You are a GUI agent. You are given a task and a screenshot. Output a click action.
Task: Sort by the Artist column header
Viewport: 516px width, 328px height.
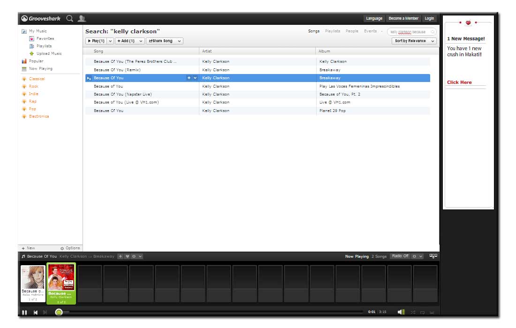(258, 51)
